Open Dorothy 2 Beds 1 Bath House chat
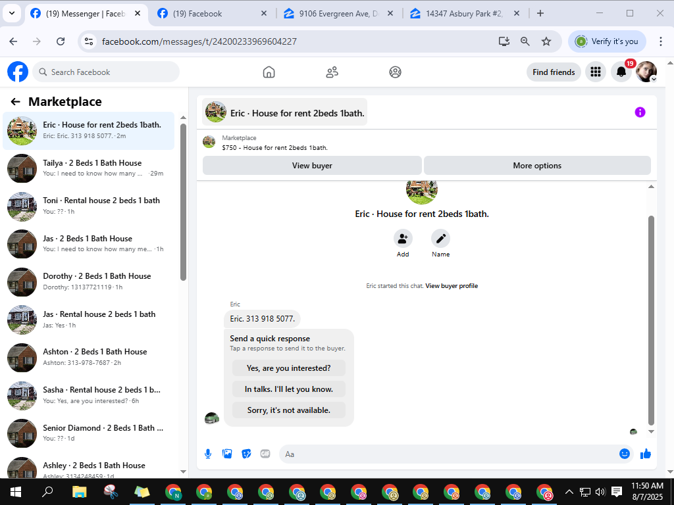674x505 pixels. pyautogui.click(x=89, y=281)
